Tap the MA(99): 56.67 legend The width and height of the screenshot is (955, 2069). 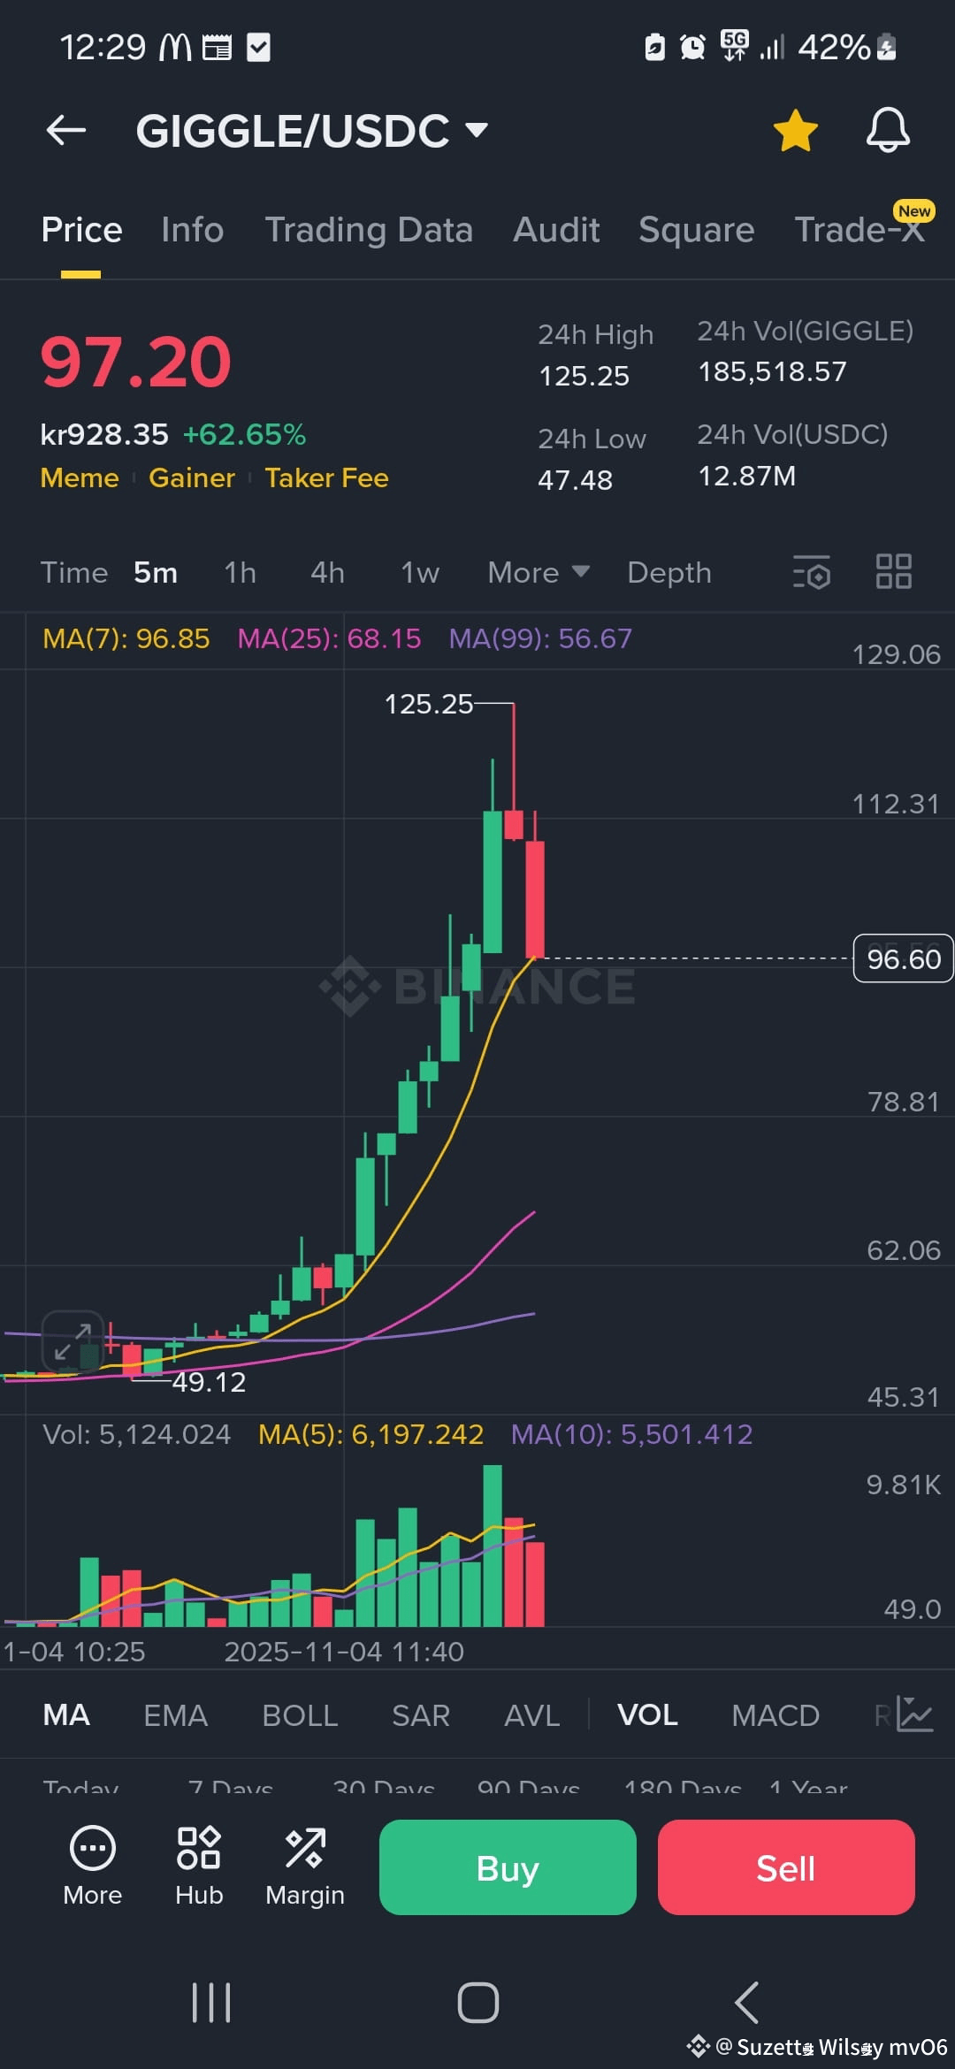pos(540,638)
